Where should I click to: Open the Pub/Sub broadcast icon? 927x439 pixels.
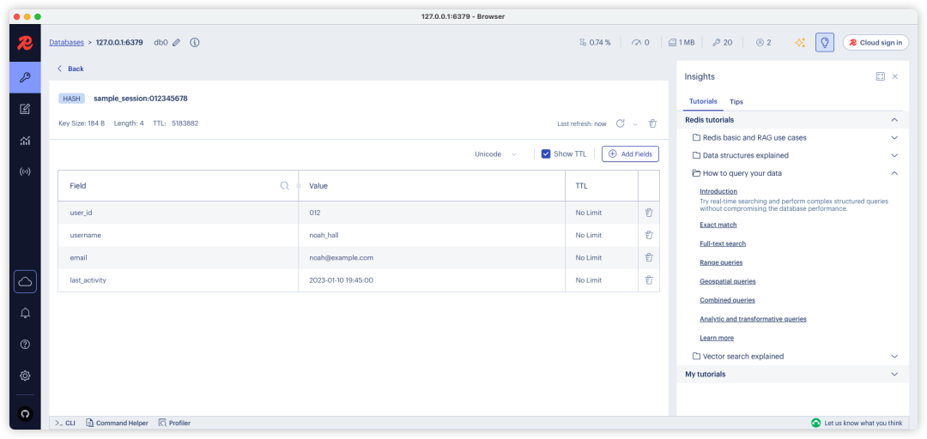25,172
